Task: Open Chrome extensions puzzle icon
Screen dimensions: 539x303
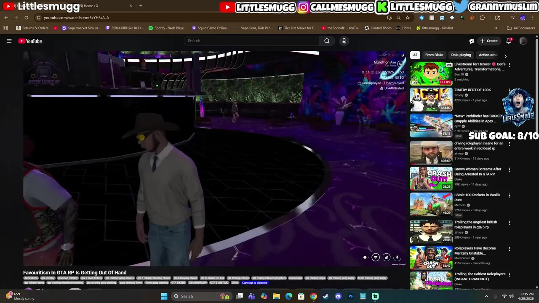Action: click(x=482, y=18)
